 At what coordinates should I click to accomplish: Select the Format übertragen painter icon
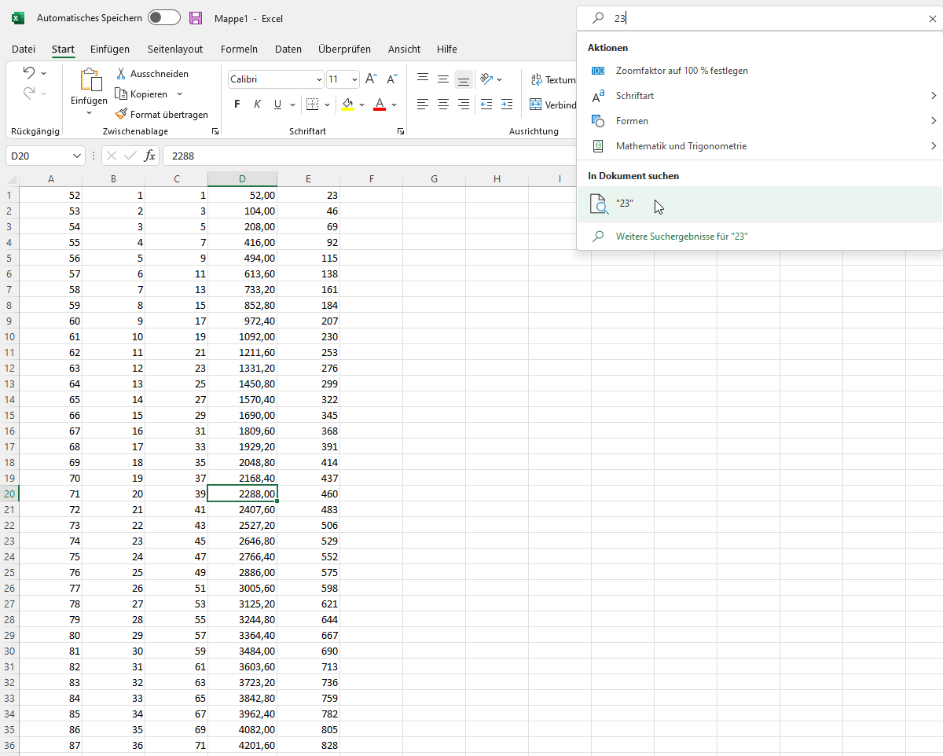(x=122, y=114)
